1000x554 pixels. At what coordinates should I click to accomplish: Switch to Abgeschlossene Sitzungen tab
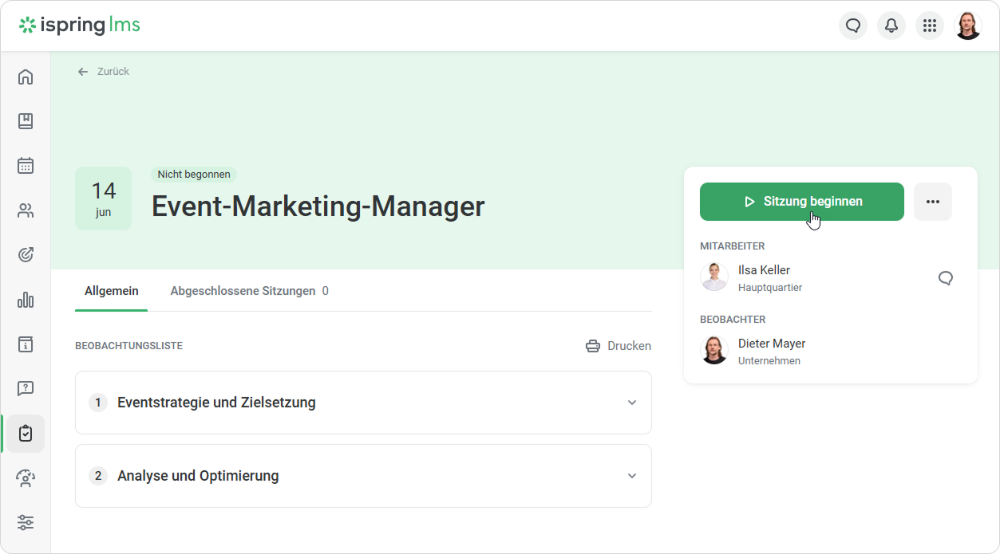(x=249, y=291)
